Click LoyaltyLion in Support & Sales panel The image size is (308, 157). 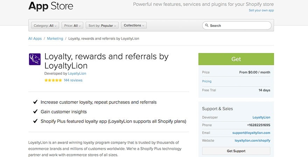[261, 118]
